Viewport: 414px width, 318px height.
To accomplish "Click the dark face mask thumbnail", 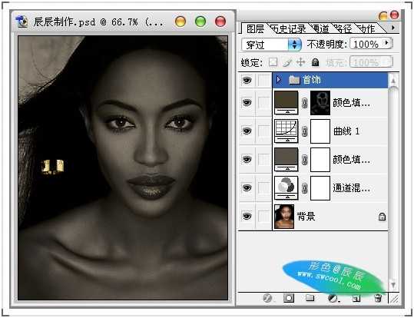I will 320,103.
